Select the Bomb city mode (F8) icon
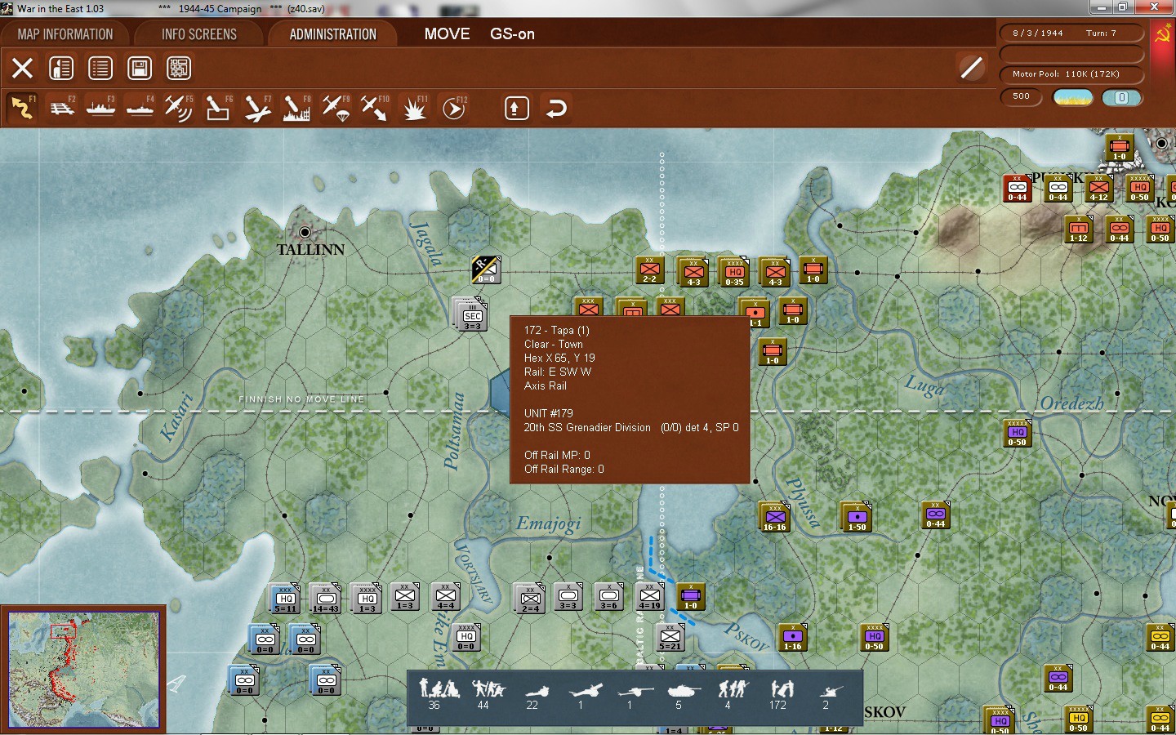This screenshot has width=1176, height=735. click(x=296, y=108)
